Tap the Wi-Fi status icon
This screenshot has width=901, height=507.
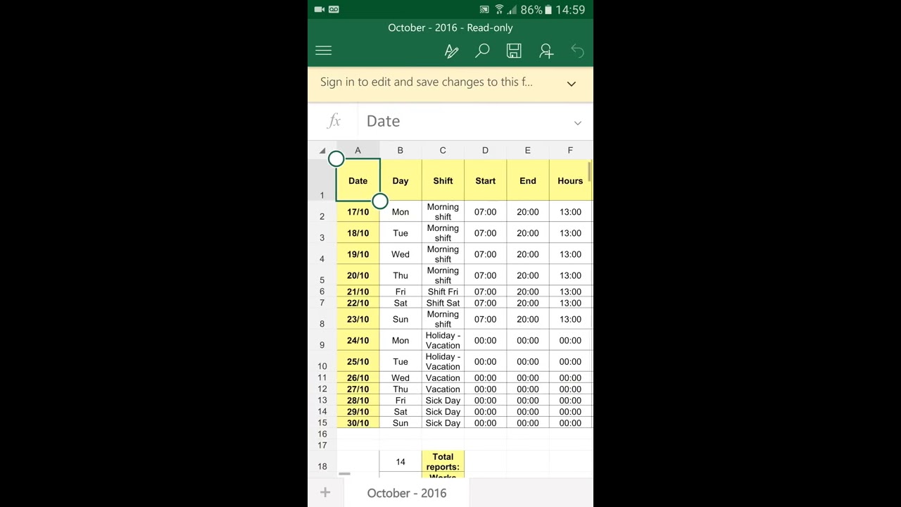pos(499,10)
